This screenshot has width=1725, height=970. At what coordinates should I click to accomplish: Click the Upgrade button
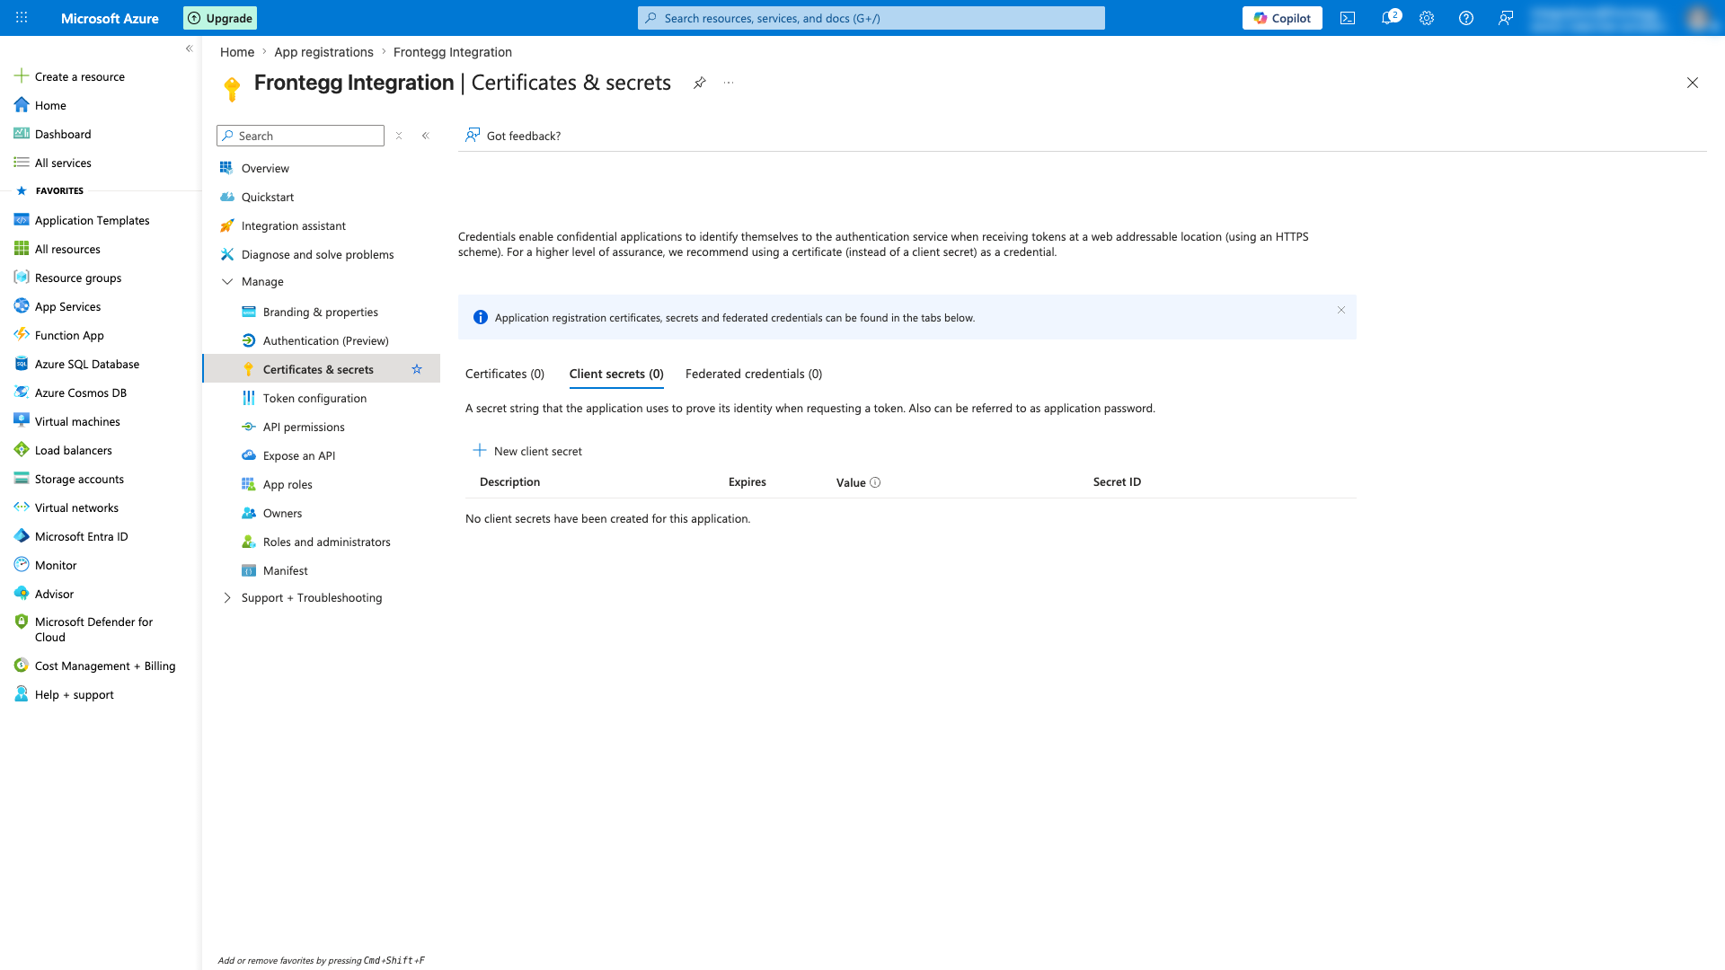(x=220, y=18)
